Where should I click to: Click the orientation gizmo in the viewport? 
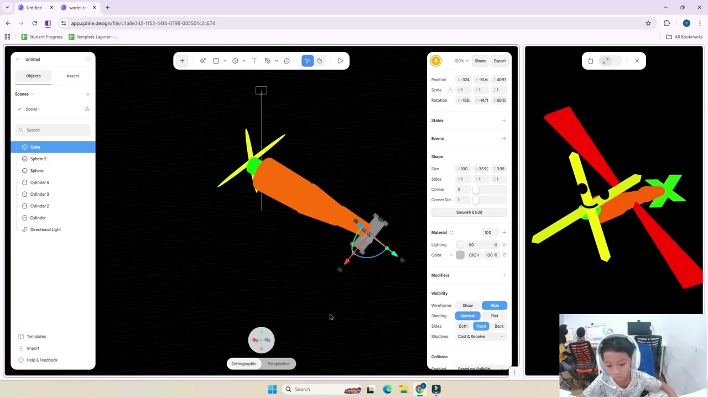point(261,340)
